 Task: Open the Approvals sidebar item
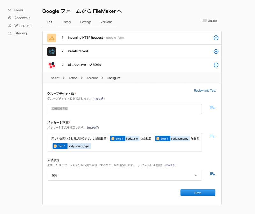tap(19, 18)
